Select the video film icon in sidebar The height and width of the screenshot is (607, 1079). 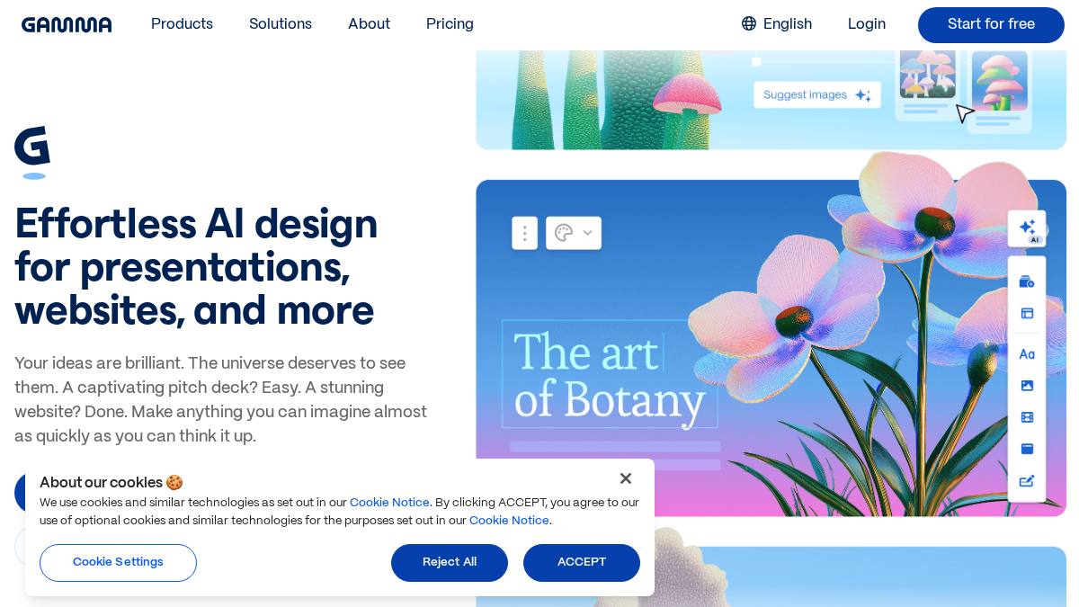point(1027,417)
